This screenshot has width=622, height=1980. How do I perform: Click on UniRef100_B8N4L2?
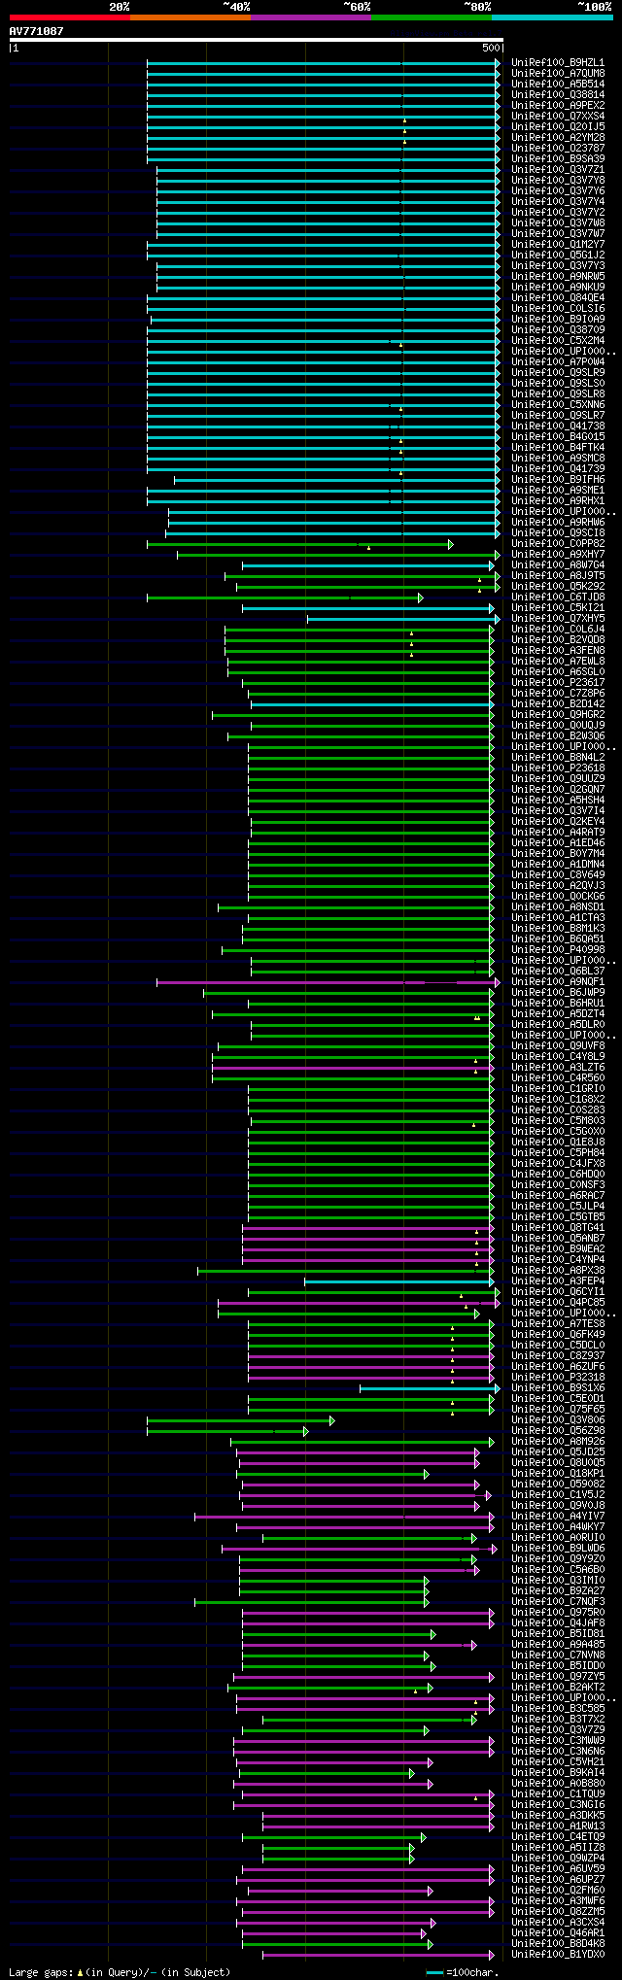tap(558, 758)
